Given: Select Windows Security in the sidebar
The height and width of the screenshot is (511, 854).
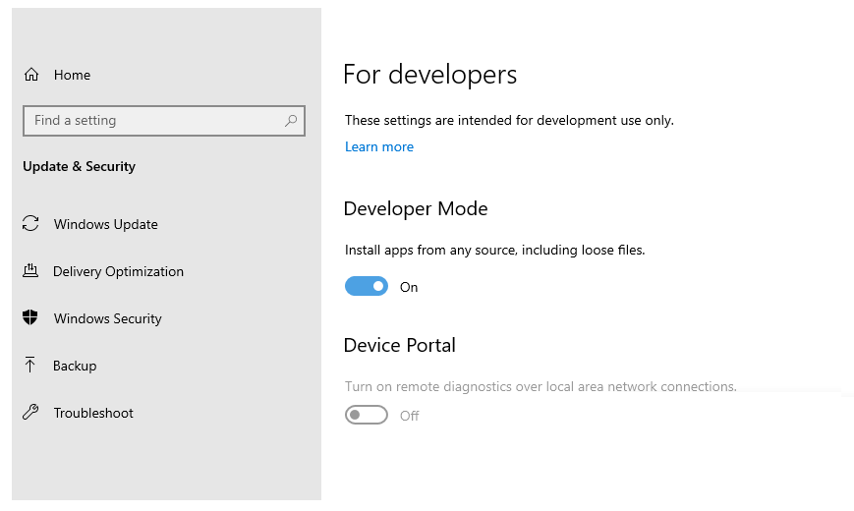Looking at the screenshot, I should tap(108, 318).
